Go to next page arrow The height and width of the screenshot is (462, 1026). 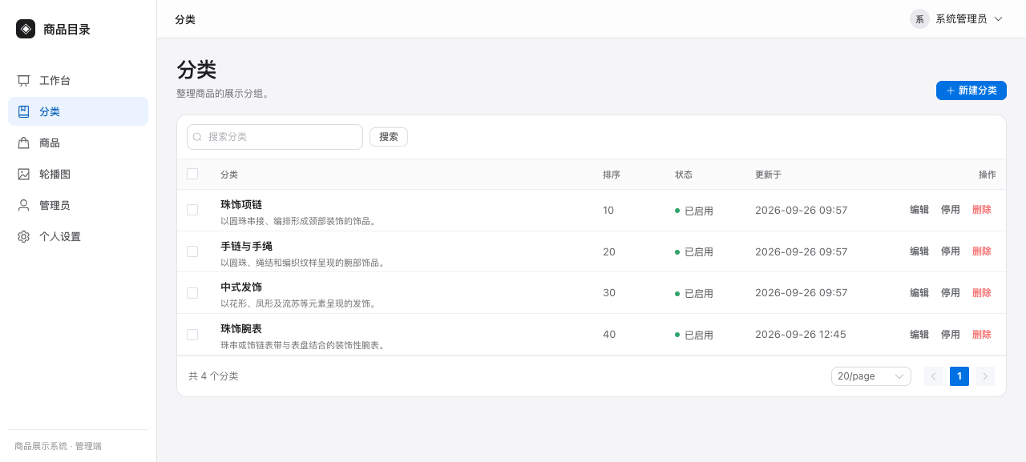click(x=985, y=376)
